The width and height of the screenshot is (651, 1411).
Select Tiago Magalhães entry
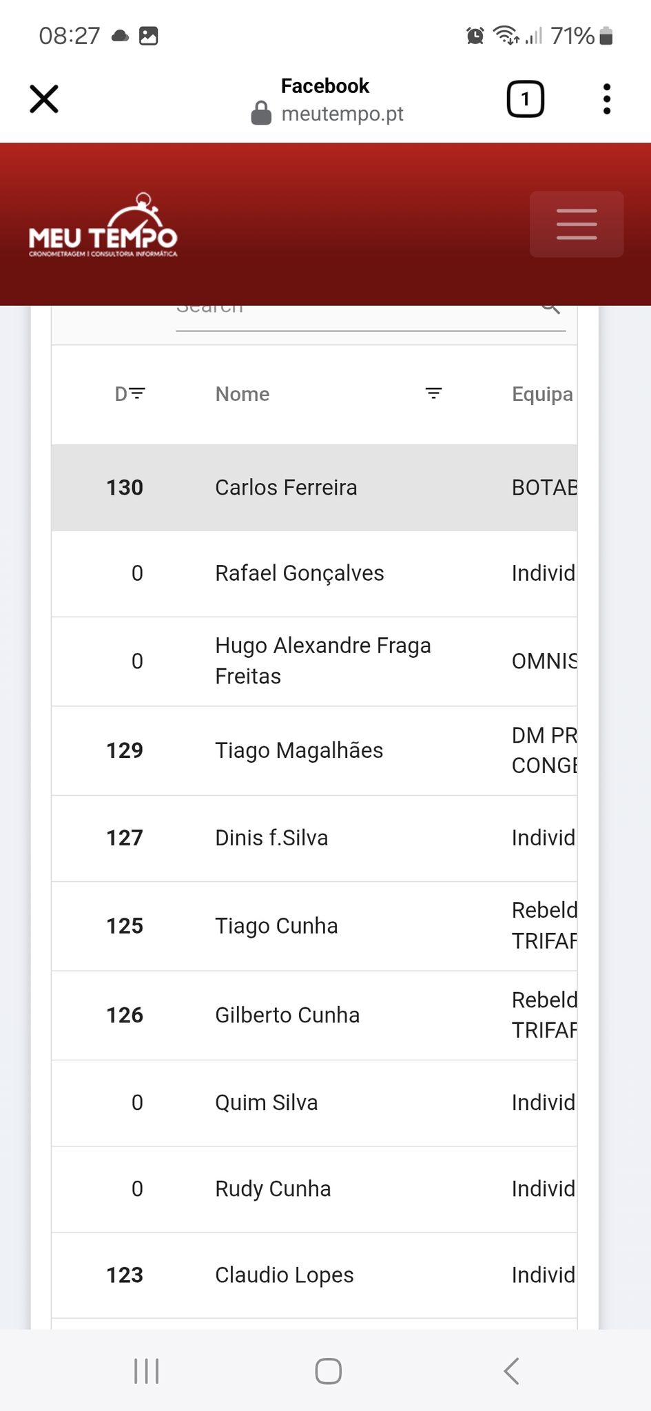(x=314, y=751)
